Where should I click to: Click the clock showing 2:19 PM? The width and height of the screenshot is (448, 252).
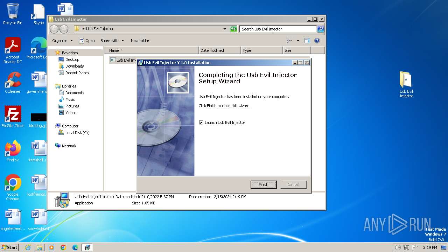pyautogui.click(x=430, y=247)
